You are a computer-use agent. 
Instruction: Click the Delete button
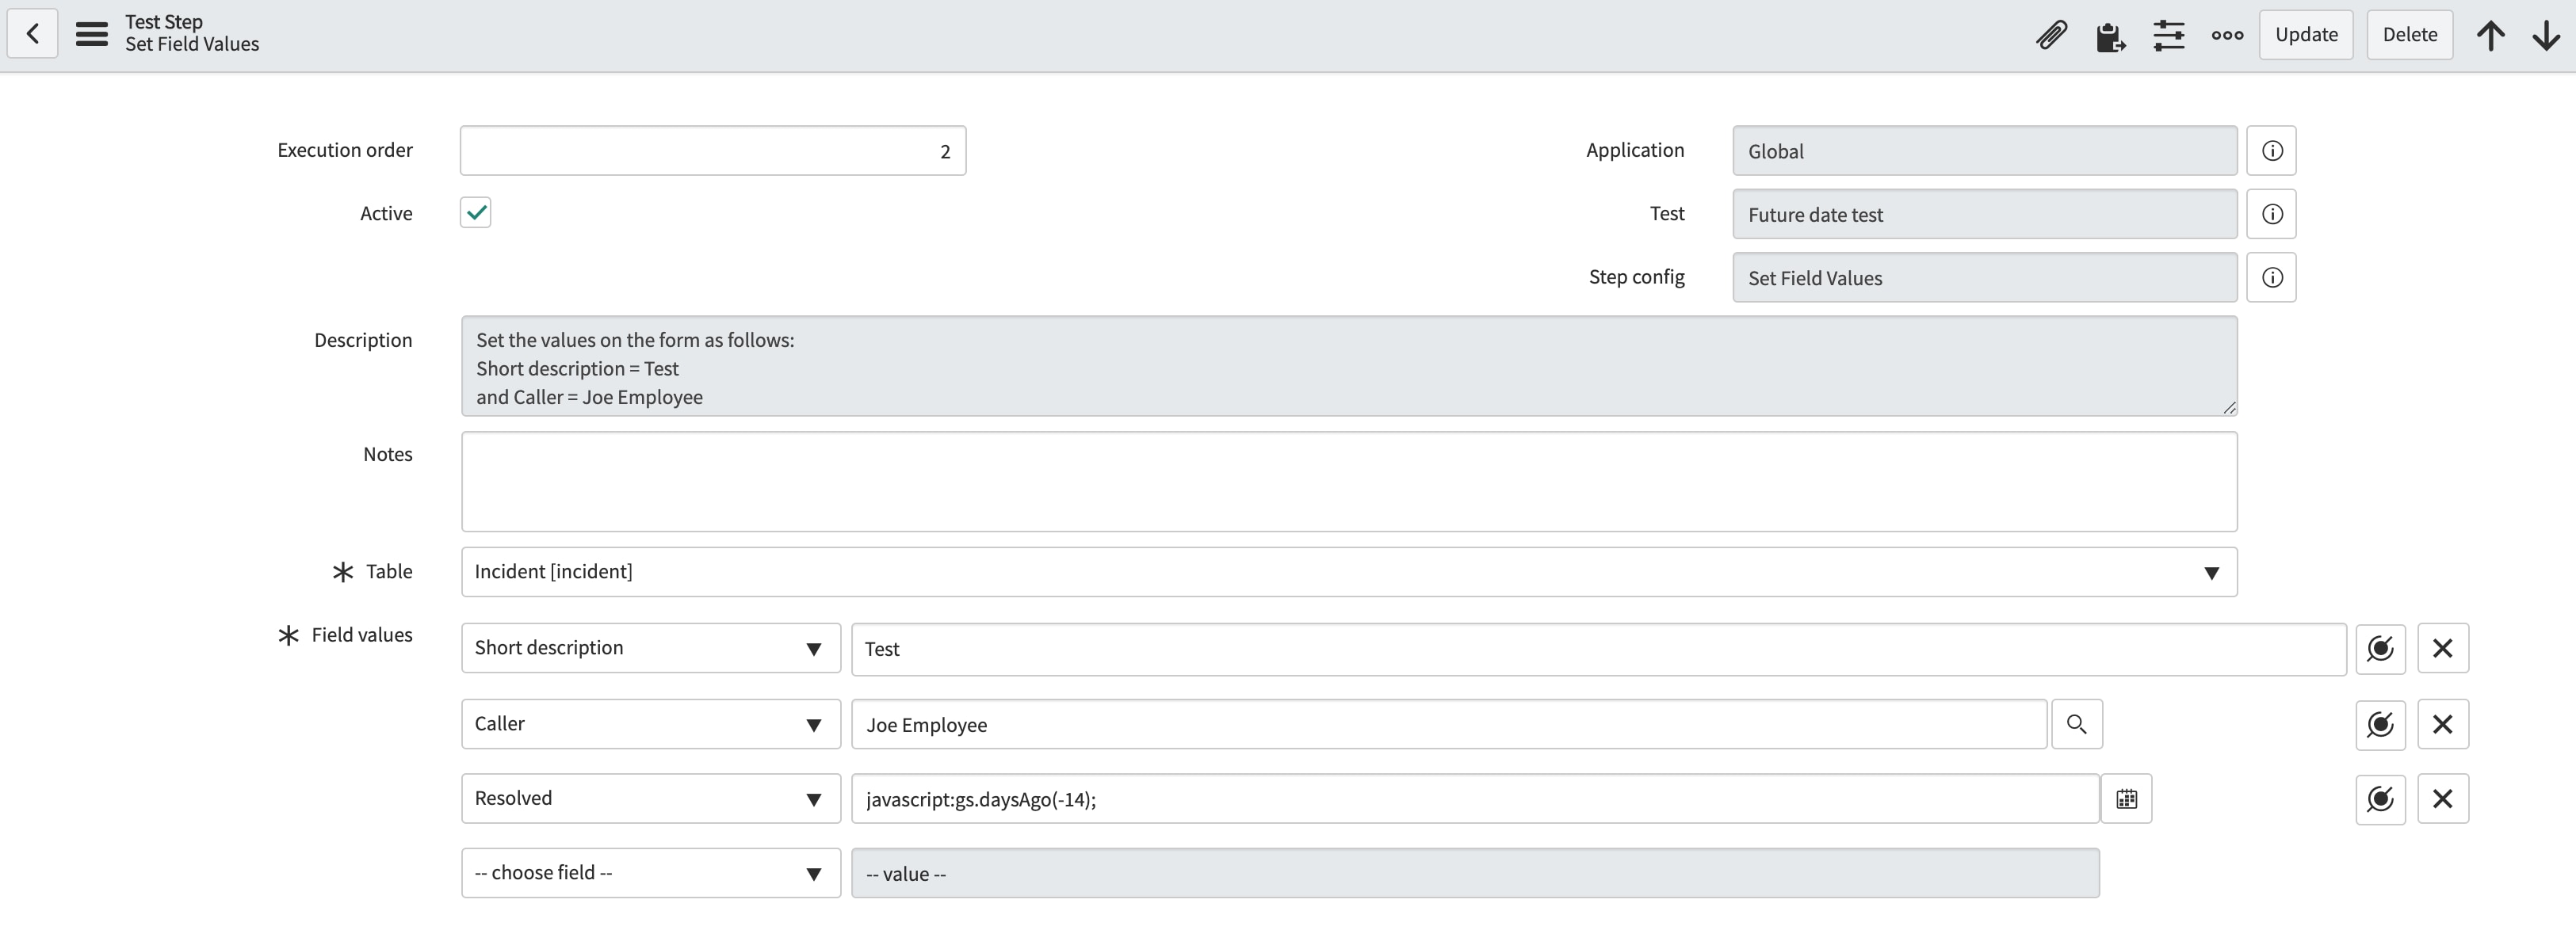click(2409, 35)
